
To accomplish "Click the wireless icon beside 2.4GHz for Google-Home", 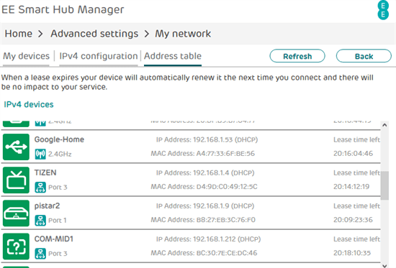I will [x=40, y=154].
